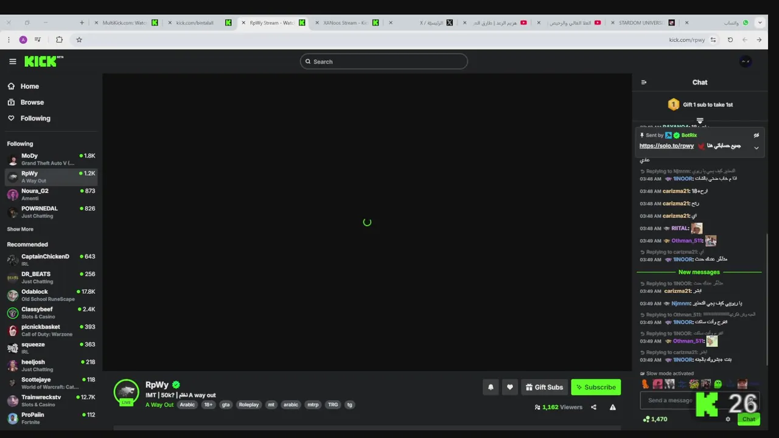This screenshot has height=438, width=779.
Task: Click Gift 1 sub to take 1st
Action: click(700, 105)
